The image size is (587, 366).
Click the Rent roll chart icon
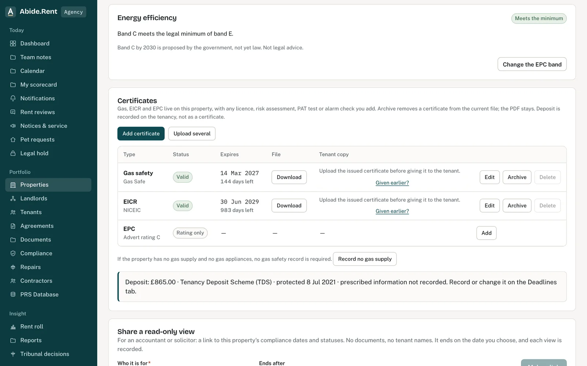(x=13, y=326)
